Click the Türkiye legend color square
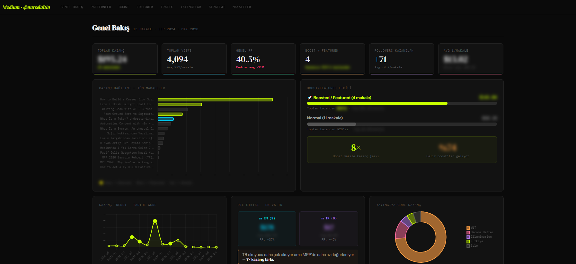 point(468,242)
